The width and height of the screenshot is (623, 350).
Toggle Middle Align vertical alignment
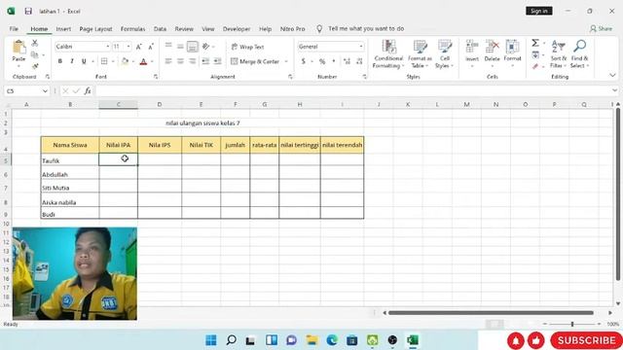[180, 47]
